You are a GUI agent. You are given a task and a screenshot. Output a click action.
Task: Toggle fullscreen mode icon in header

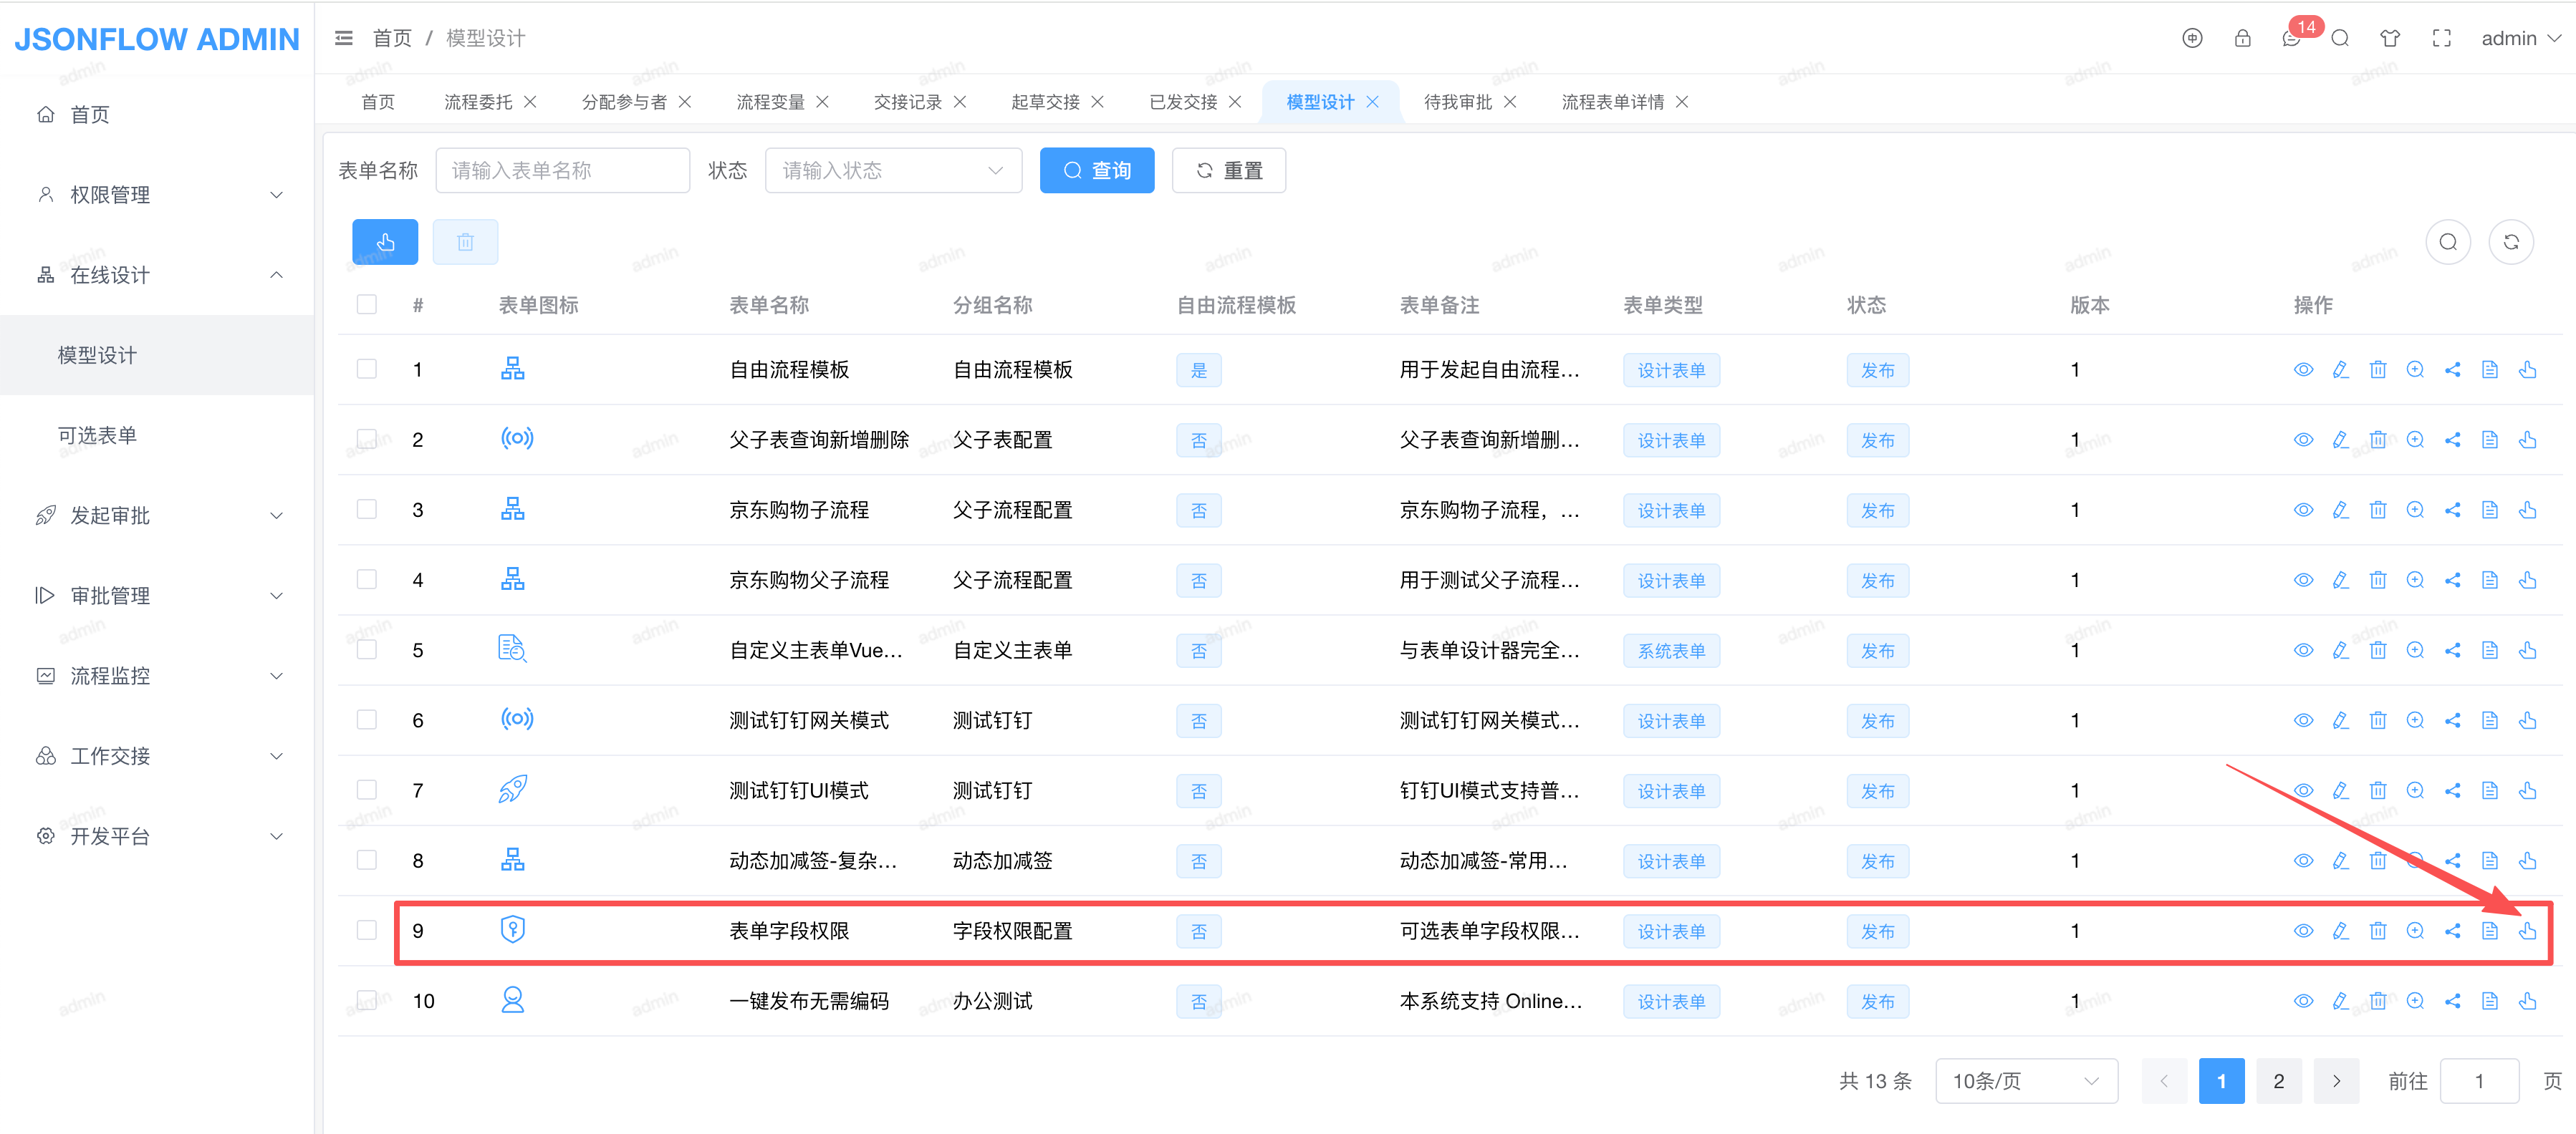point(2441,38)
